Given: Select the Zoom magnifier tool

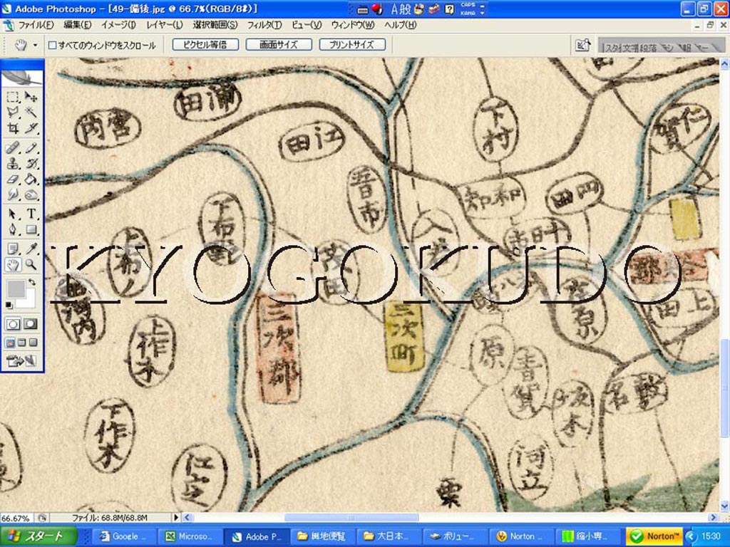Looking at the screenshot, I should [x=31, y=265].
